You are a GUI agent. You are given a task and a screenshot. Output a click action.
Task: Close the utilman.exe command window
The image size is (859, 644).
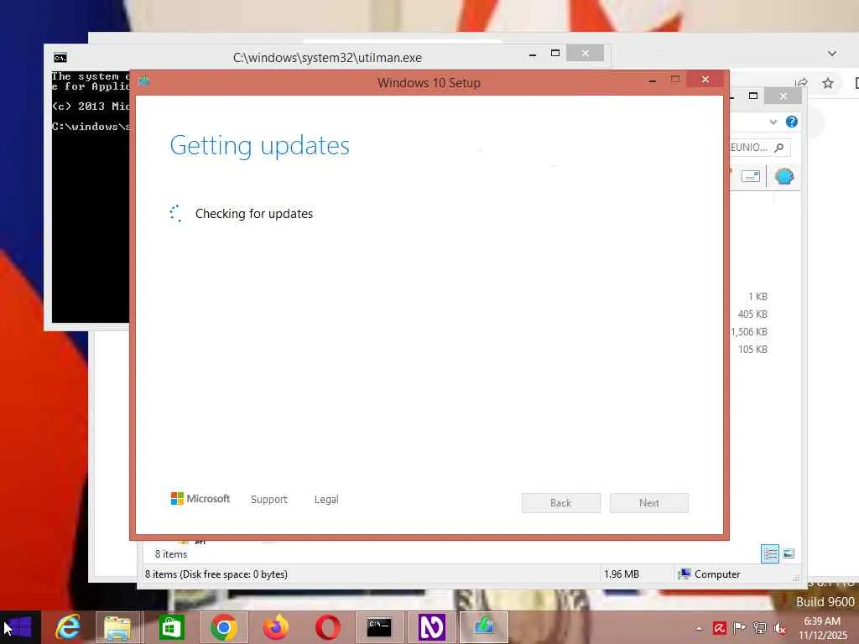585,53
